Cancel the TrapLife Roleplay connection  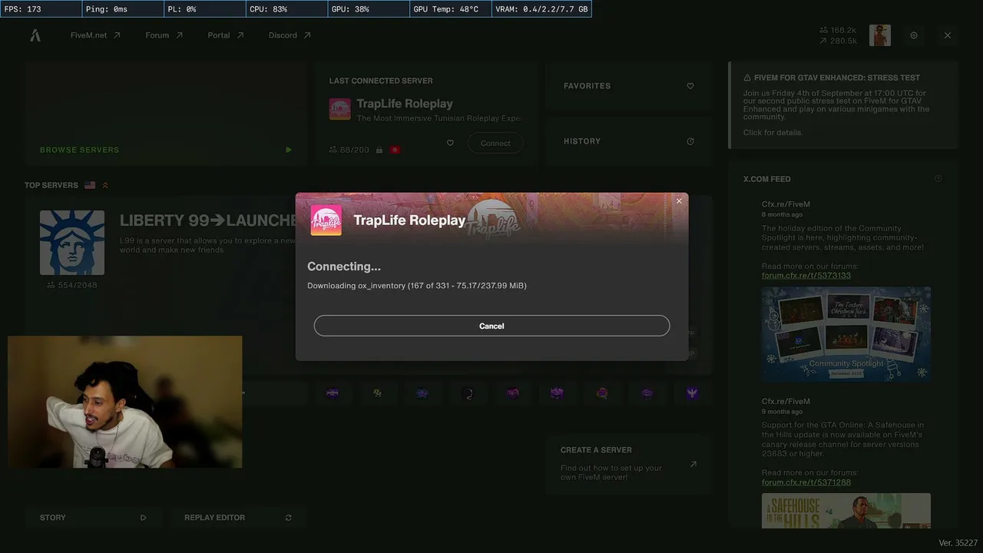click(x=491, y=326)
